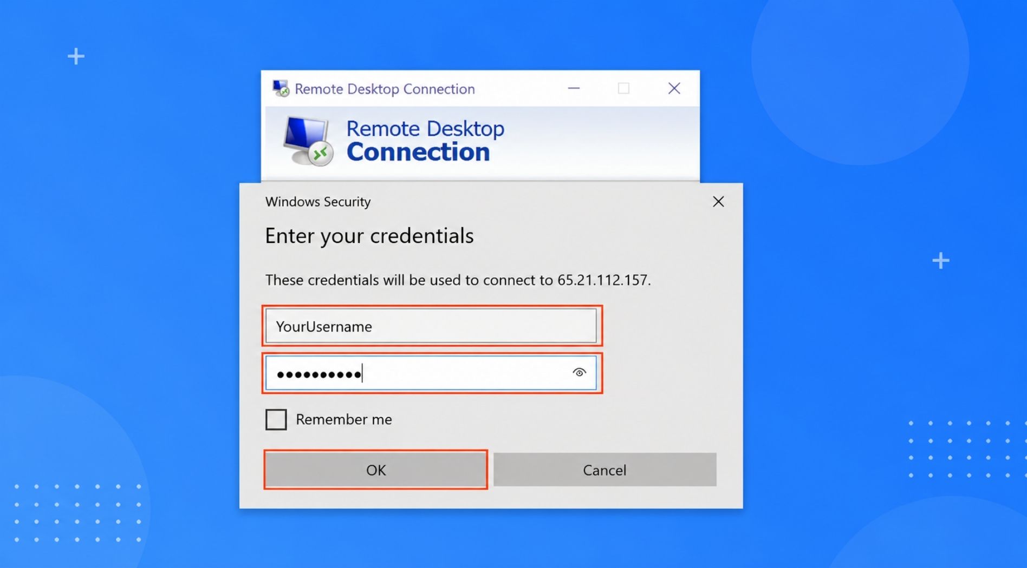The image size is (1027, 568).
Task: Maximize the Remote Desktop Connection window
Action: pos(623,88)
